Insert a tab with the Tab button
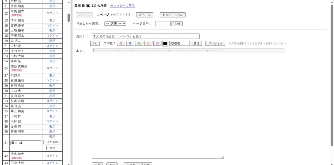This screenshot has width=334, height=165. [x=95, y=44]
